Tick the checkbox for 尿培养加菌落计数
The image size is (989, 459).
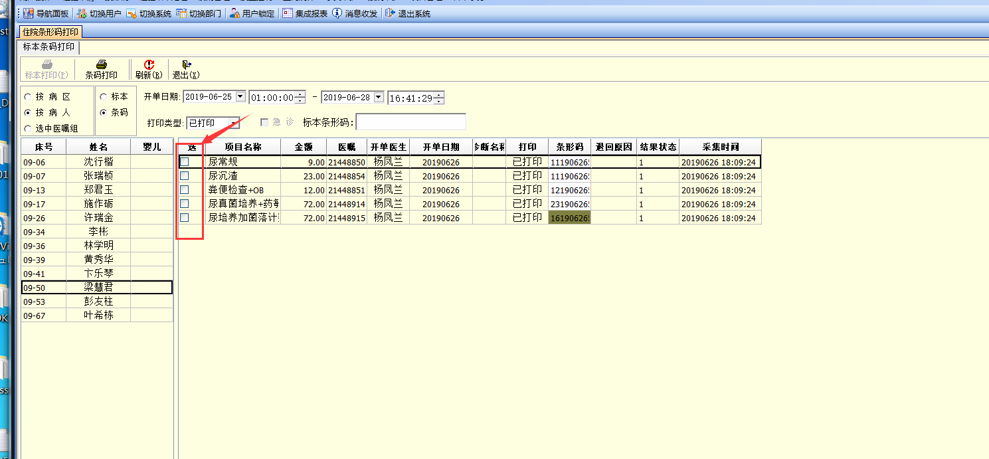pyautogui.click(x=185, y=217)
